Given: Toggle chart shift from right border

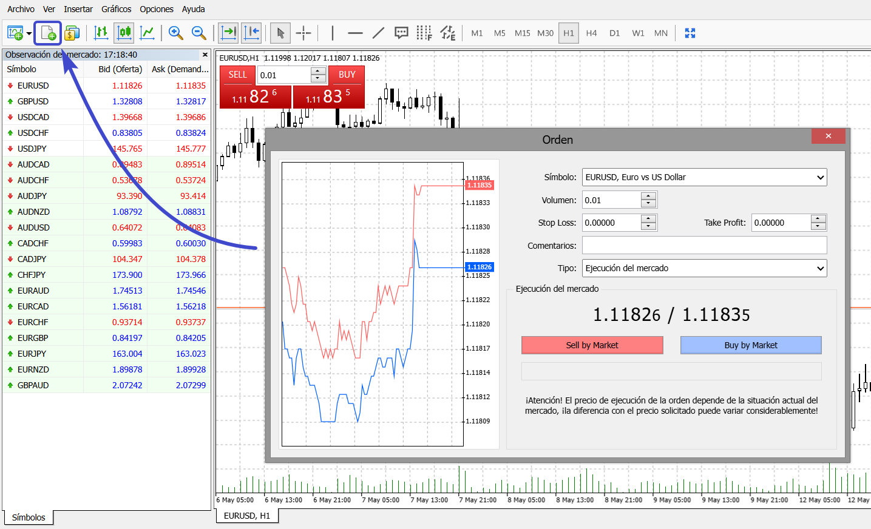Looking at the screenshot, I should [x=251, y=33].
